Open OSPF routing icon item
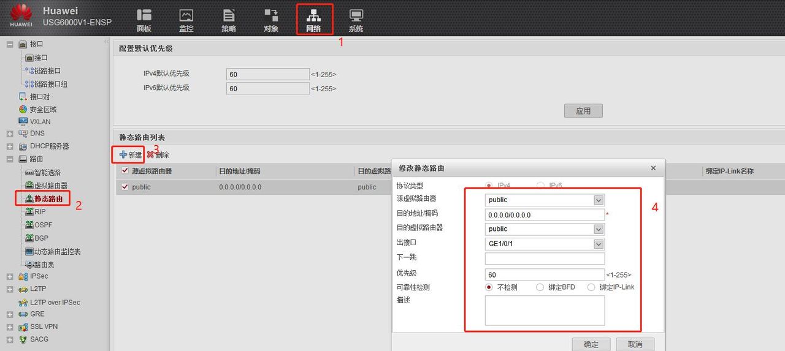 [x=29, y=225]
